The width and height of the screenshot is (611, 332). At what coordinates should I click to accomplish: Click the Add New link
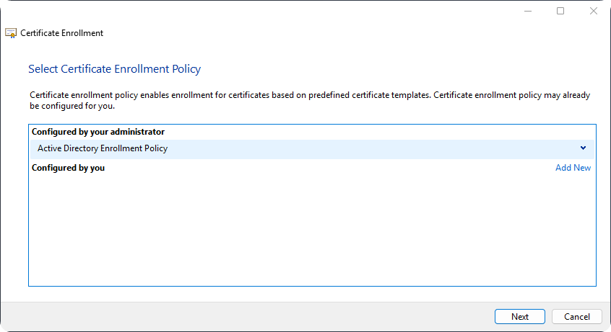(573, 168)
